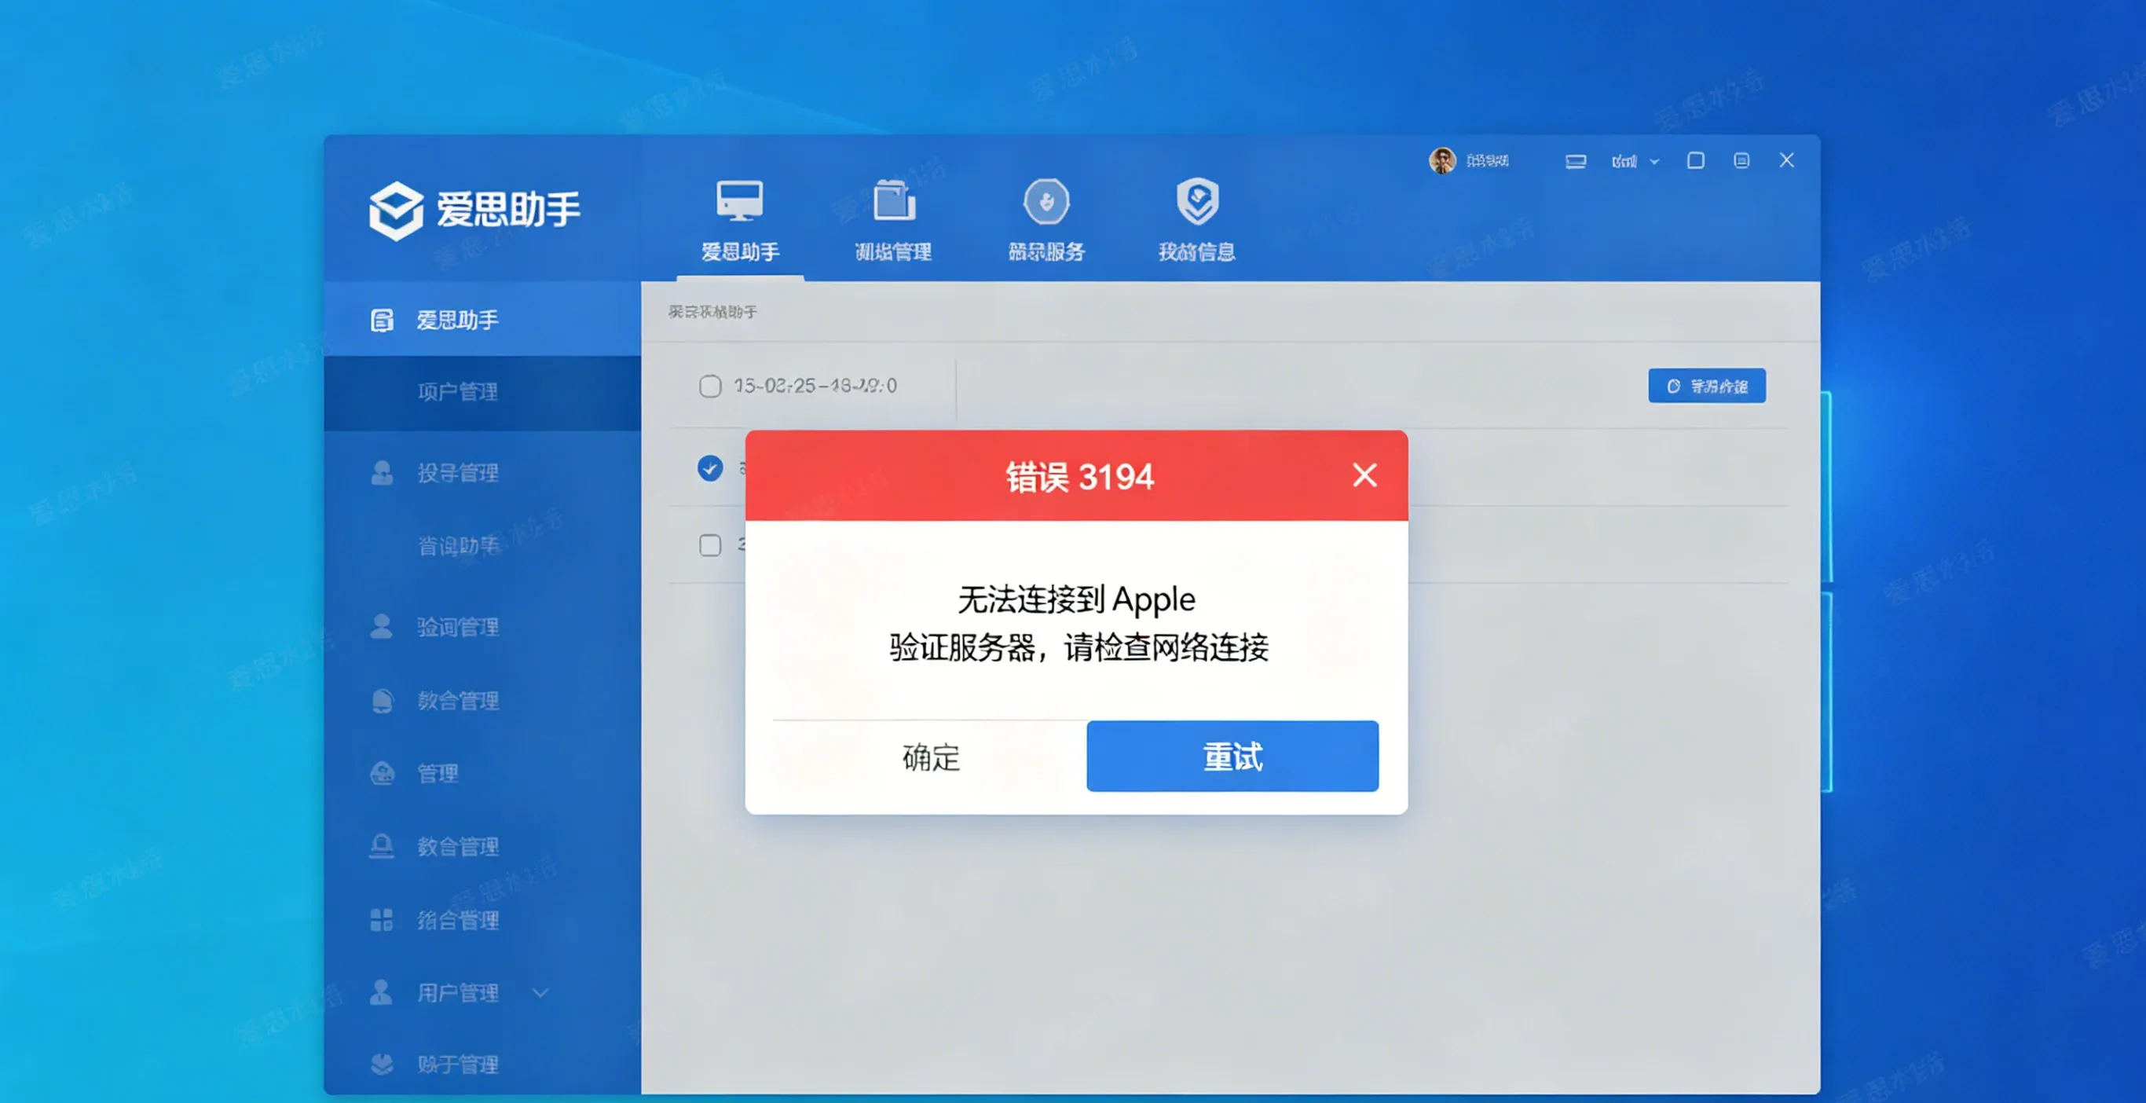Screen dimensions: 2146x1103
Task: Click the round badge icon in top navigation
Action: click(1046, 201)
